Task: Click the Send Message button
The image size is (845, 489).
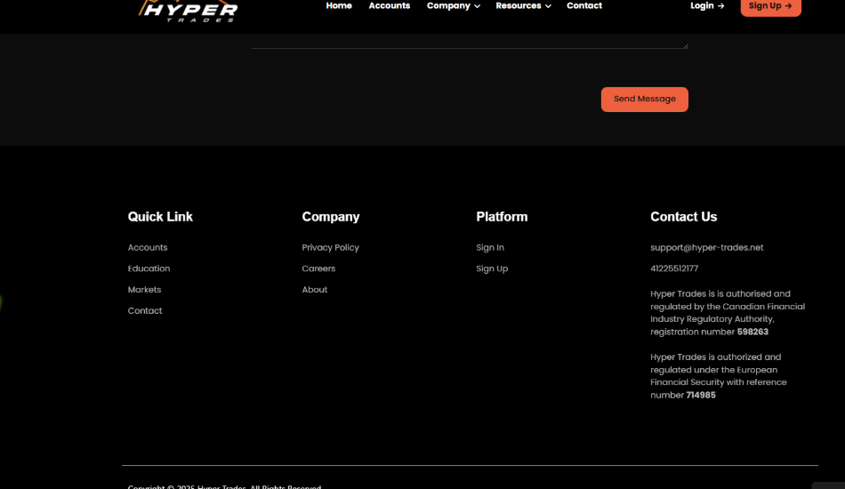Action: click(645, 99)
